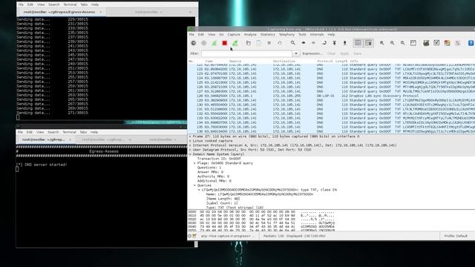Image resolution: width=475 pixels, height=267 pixels.
Task: Click the capture file comments icon in status bar
Action: [194, 236]
